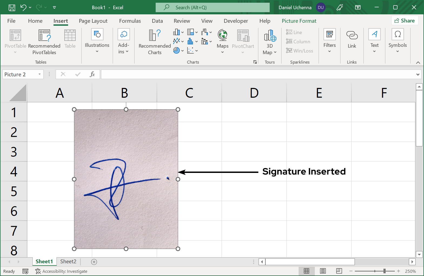Click Recommended PivotTables
The height and width of the screenshot is (276, 424).
coord(44,42)
